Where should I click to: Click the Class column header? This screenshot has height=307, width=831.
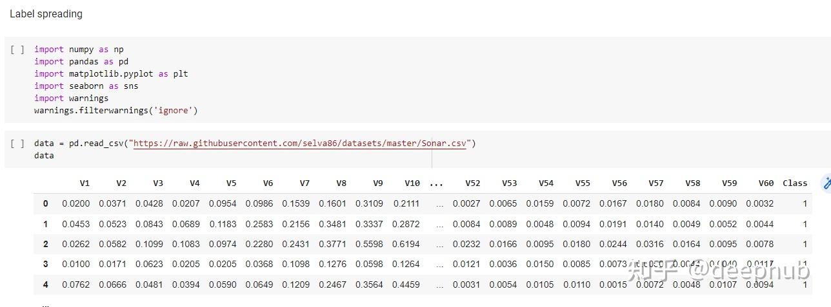click(794, 183)
